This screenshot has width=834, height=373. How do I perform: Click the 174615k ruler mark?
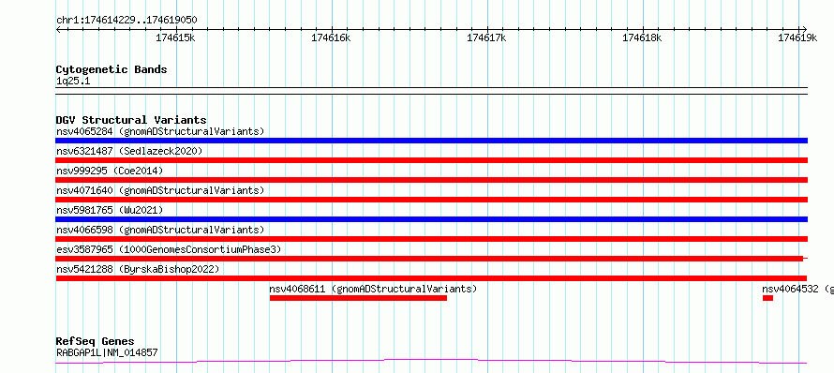[175, 37]
